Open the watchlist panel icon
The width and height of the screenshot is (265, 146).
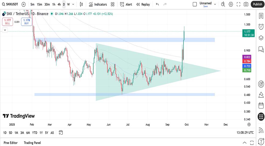pyautogui.click(x=261, y=16)
